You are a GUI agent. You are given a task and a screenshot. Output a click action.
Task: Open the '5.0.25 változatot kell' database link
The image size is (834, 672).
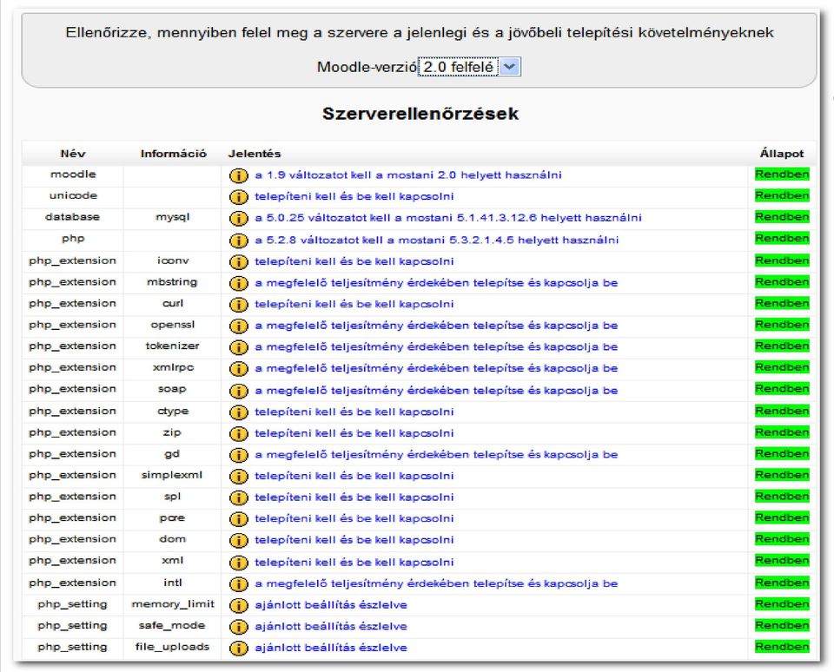click(x=448, y=217)
